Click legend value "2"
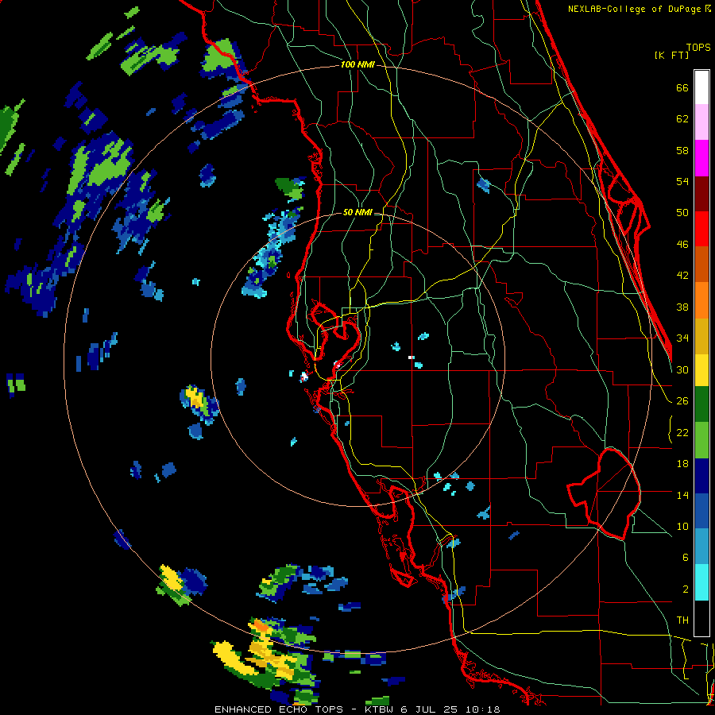 (x=685, y=589)
